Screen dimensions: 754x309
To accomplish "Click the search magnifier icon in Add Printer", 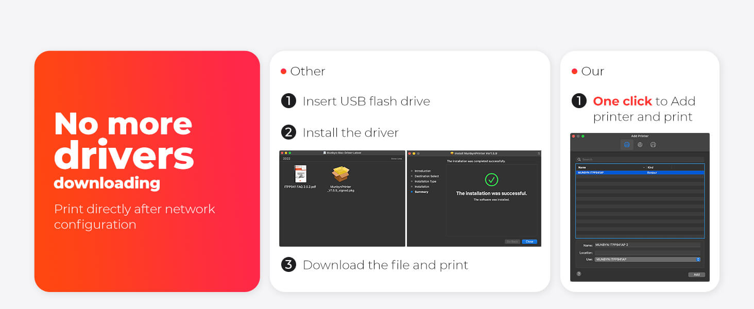I will click(x=579, y=160).
